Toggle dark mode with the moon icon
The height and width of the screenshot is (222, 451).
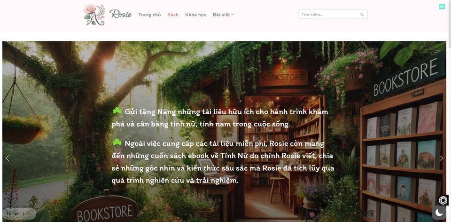(x=439, y=213)
